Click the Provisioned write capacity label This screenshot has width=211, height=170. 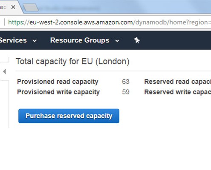58,92
